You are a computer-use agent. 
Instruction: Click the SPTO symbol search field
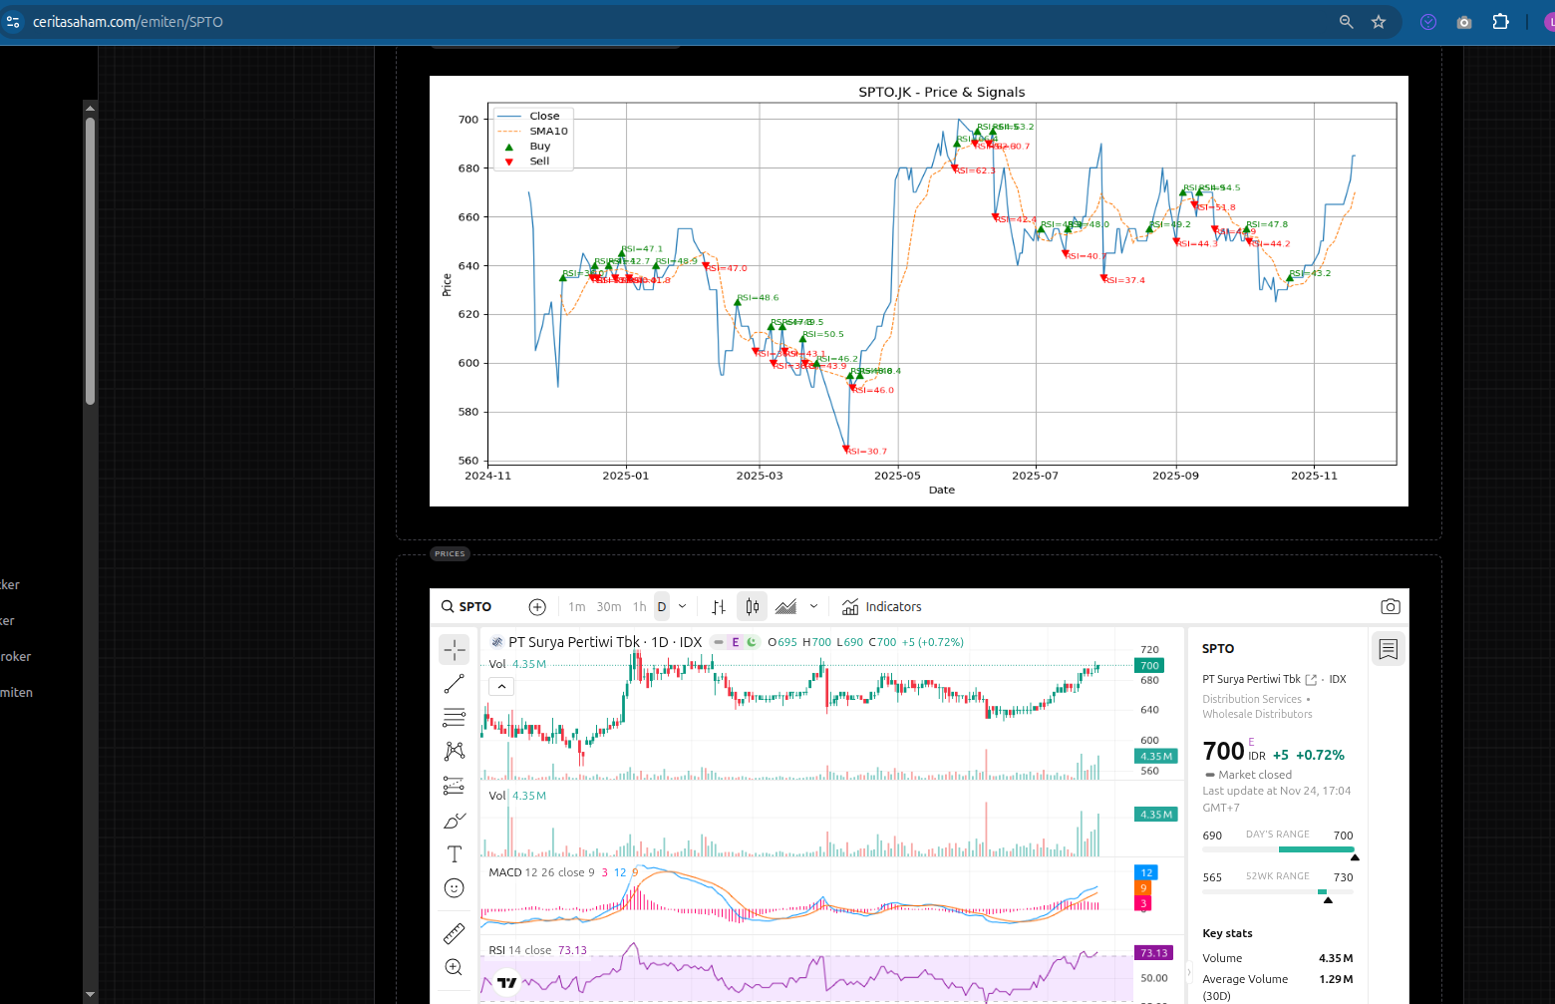click(x=467, y=607)
